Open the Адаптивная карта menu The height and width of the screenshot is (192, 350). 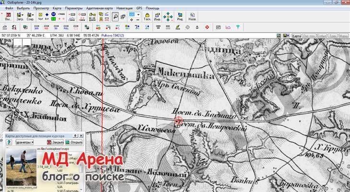pos(99,8)
